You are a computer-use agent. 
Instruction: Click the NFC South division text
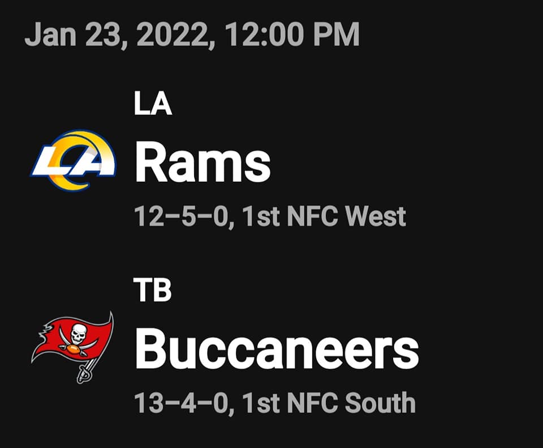351,403
